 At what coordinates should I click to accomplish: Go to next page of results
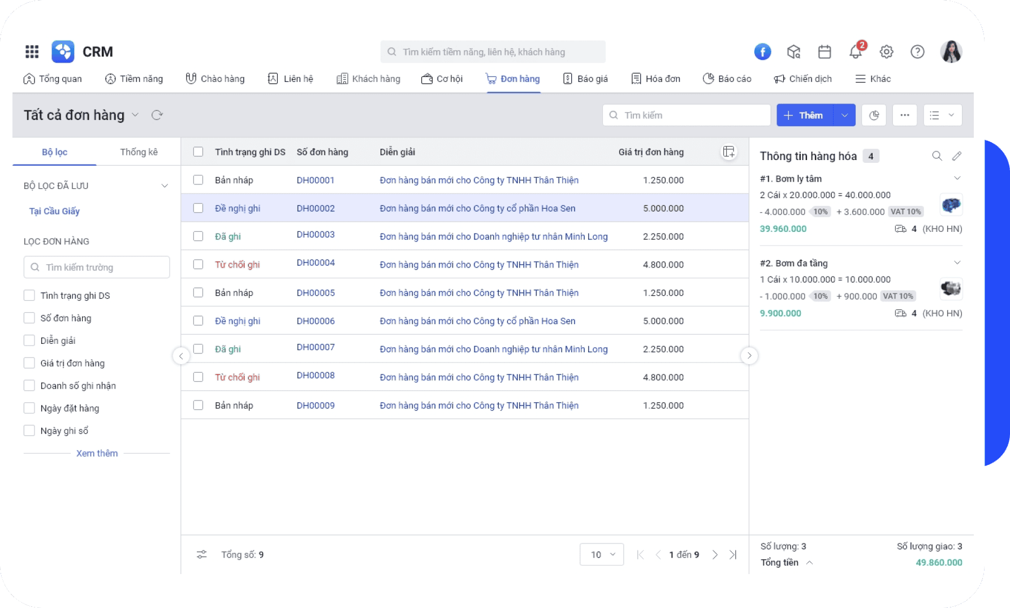point(715,555)
